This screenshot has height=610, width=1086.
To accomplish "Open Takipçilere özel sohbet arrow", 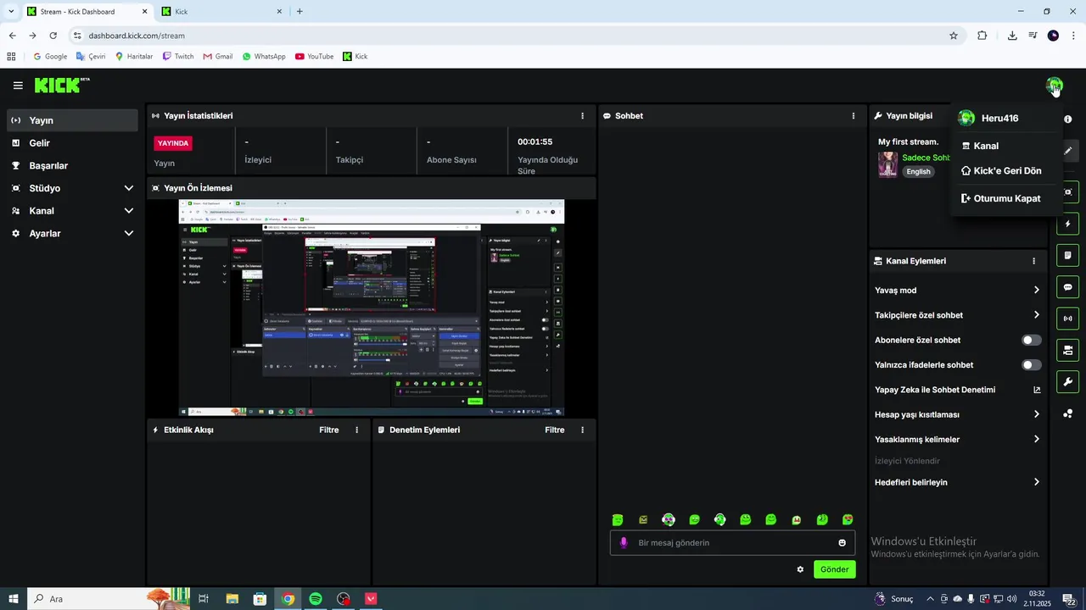I will (1037, 315).
